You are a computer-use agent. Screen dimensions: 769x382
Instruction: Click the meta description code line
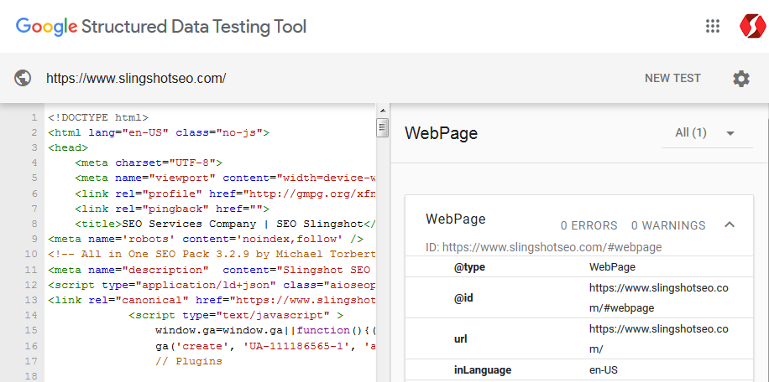click(212, 270)
